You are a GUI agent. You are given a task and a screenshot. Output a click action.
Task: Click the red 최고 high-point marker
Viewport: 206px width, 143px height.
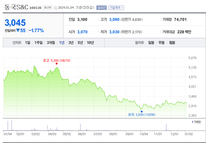[x=57, y=64]
